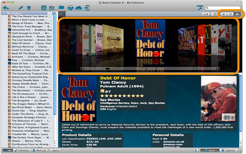Click the No Folders folder icon
This screenshot has height=154, width=246.
[4, 13]
